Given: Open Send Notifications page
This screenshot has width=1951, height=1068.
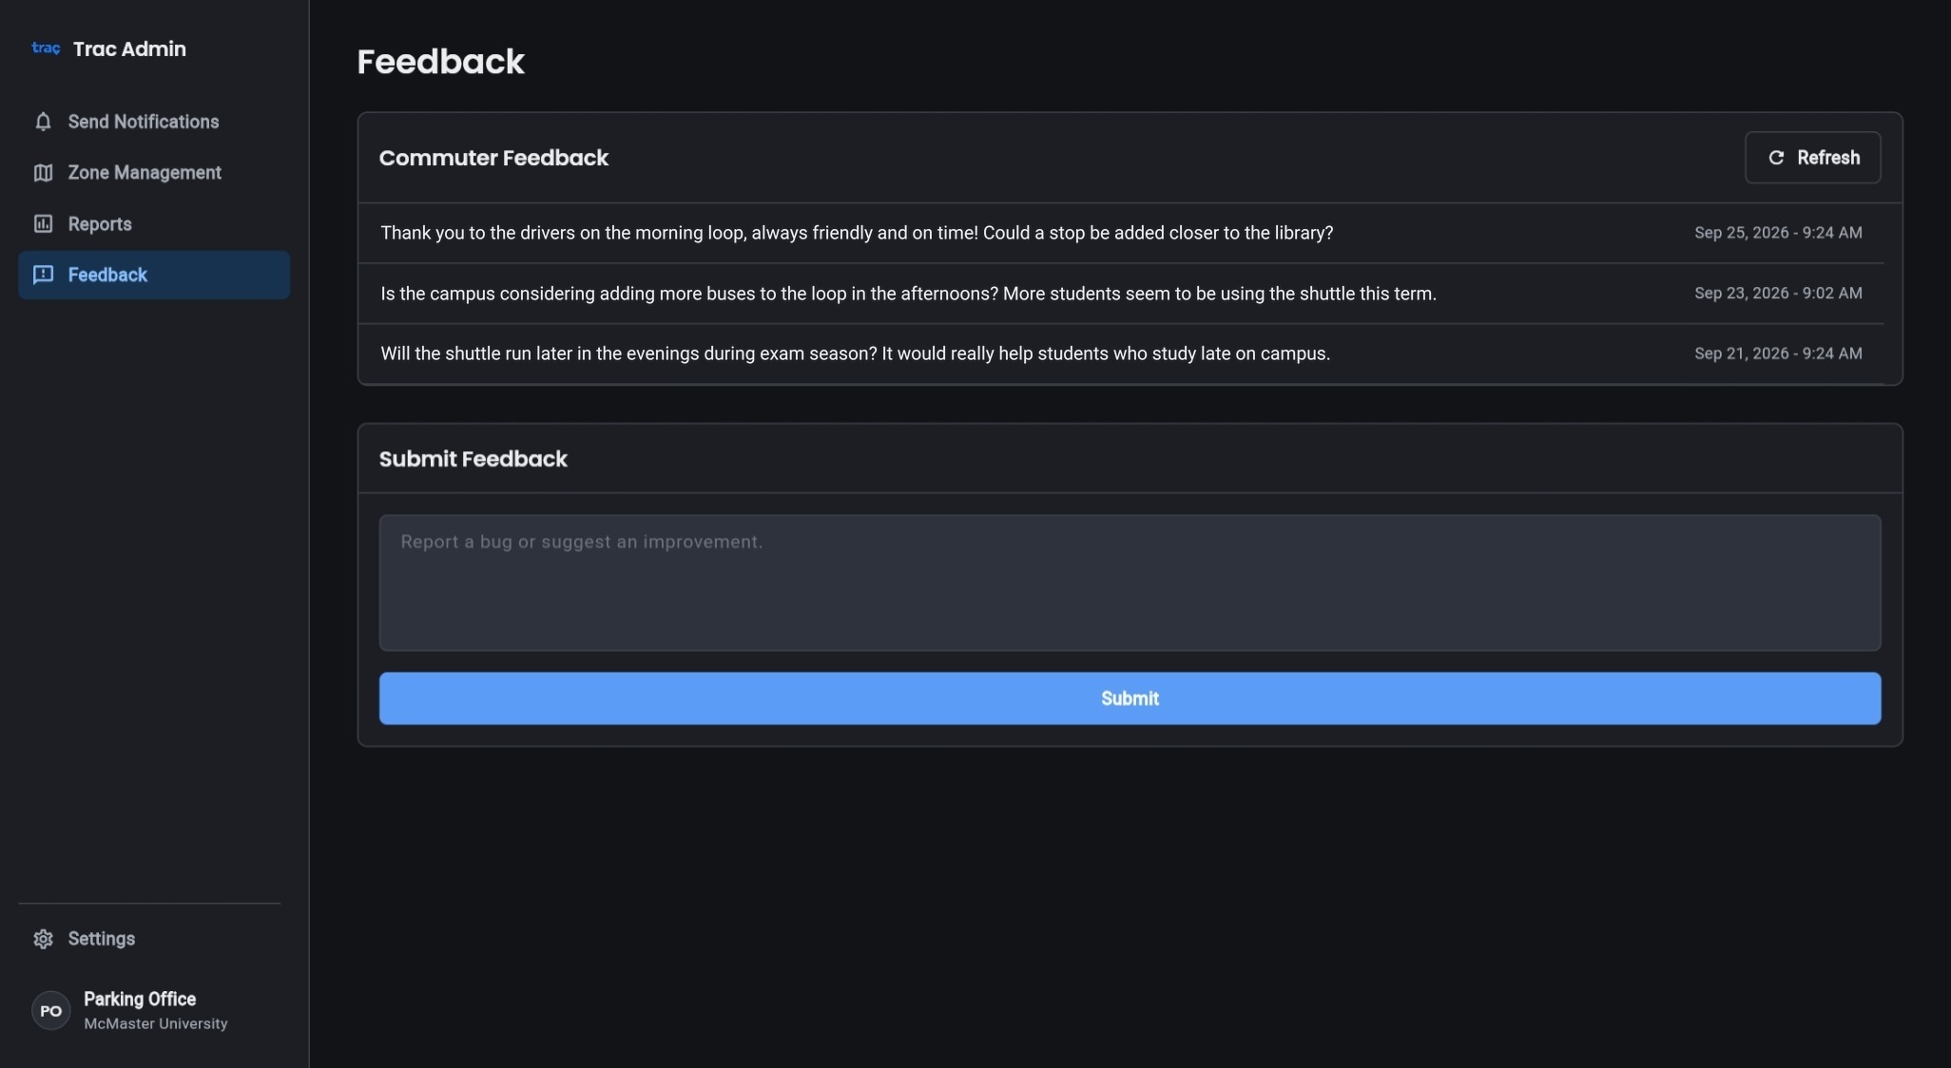Looking at the screenshot, I should click(x=154, y=122).
